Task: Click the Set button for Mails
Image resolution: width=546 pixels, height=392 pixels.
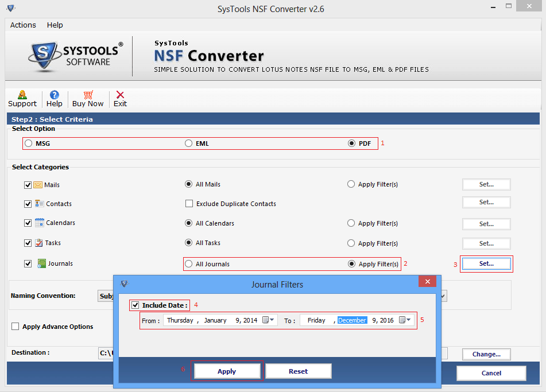Action: pos(486,184)
